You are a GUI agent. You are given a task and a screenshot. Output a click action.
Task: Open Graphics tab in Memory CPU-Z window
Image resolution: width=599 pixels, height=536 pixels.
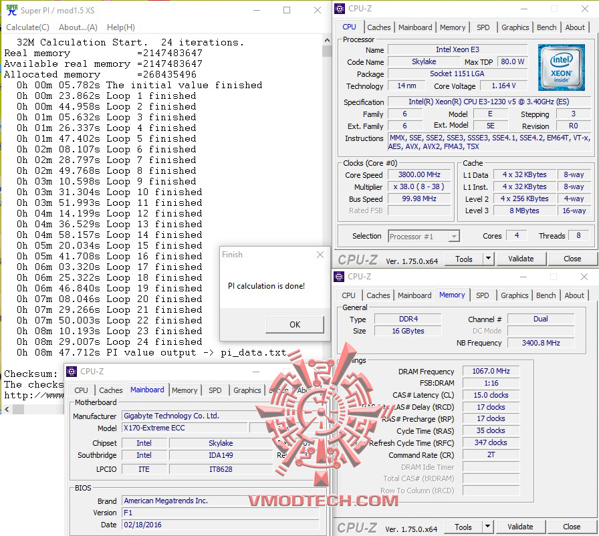pos(514,295)
